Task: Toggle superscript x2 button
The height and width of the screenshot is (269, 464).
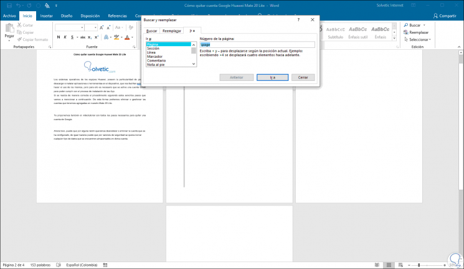Action: click(x=97, y=37)
